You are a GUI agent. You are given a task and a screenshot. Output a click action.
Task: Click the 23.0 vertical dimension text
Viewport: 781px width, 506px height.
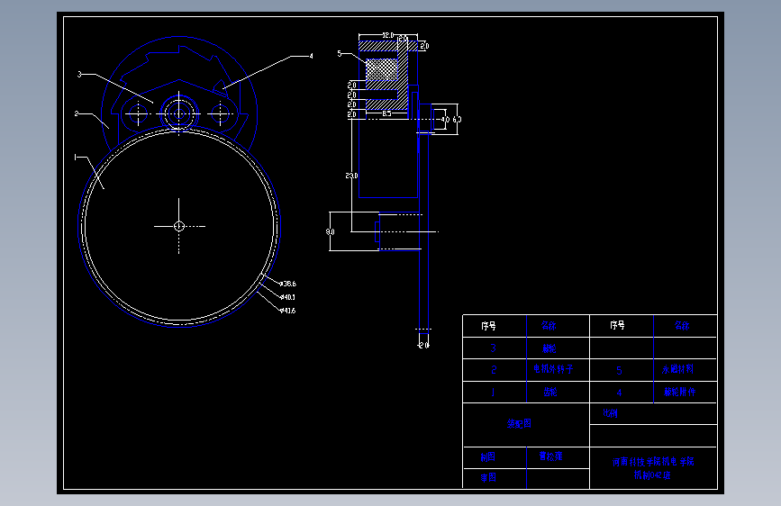(x=351, y=176)
